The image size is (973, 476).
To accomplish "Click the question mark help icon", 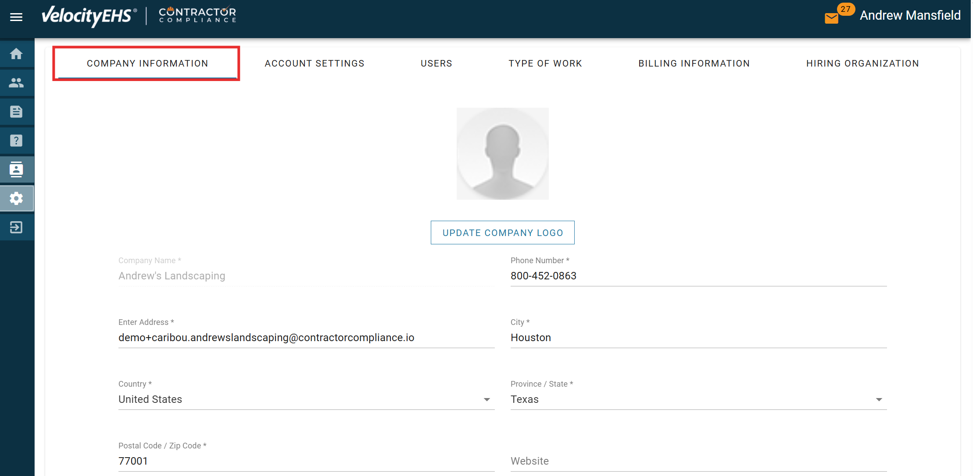I will coord(16,141).
